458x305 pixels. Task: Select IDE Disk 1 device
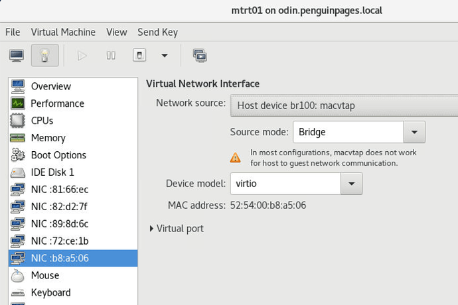tap(73, 172)
